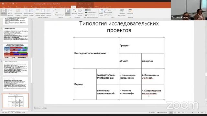Open the Notes Page (Страницы заметок) view
Screen dimensions: 207x116
[26, 13]
